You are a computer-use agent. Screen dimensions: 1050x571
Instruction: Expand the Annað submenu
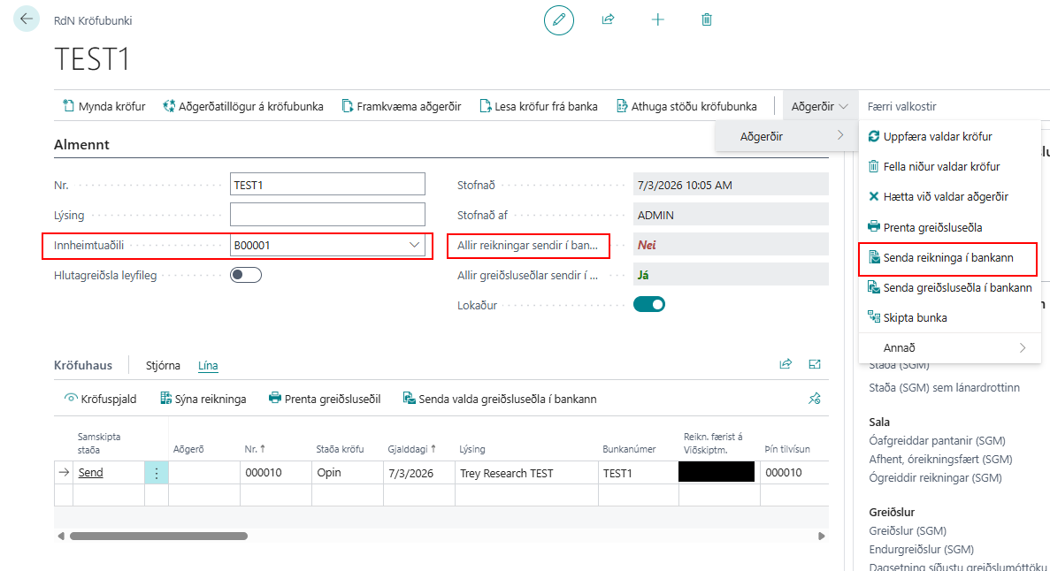pos(949,348)
